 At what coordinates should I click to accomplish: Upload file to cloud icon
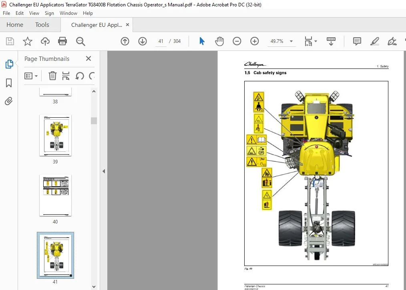[45, 41]
